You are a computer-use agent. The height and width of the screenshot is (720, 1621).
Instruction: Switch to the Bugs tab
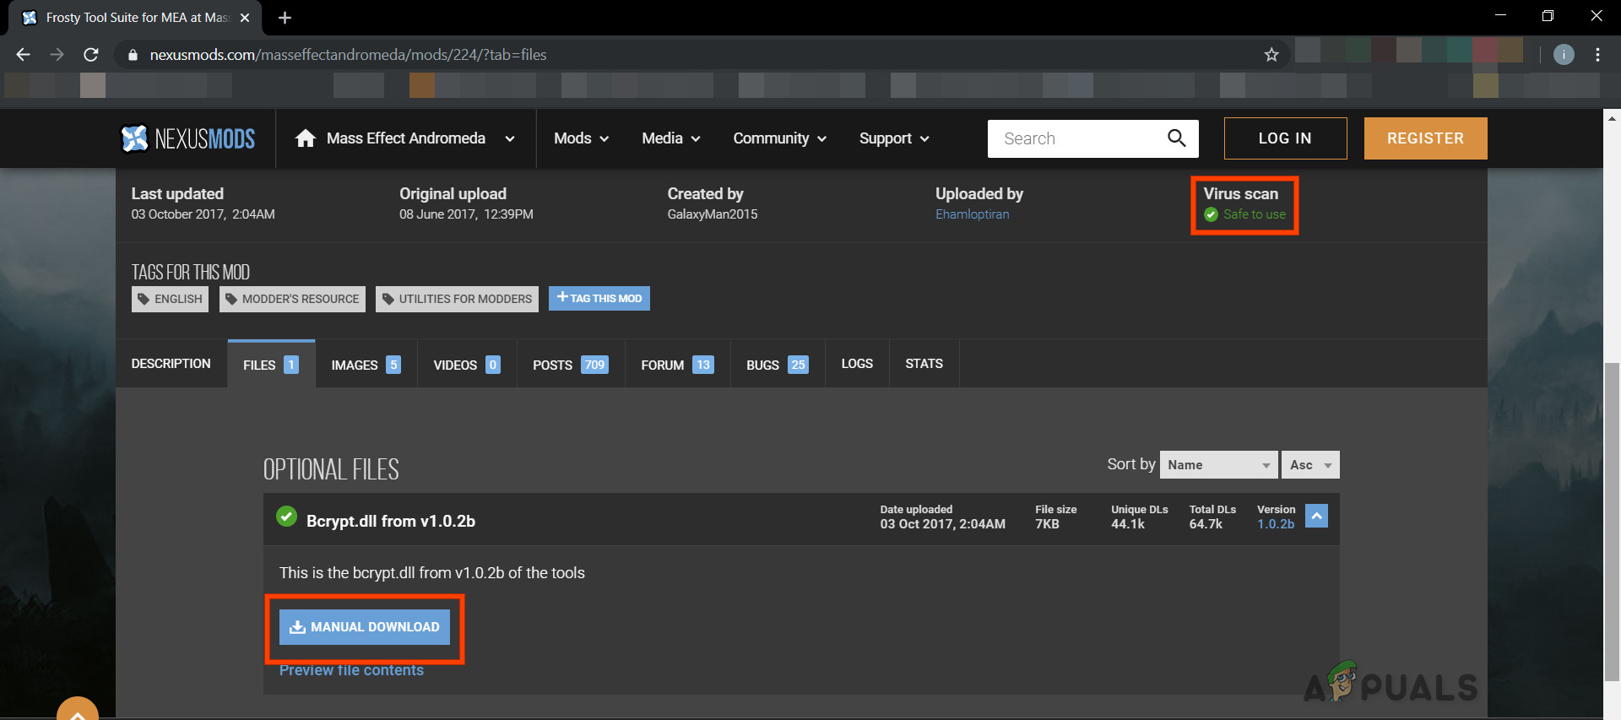coord(777,365)
